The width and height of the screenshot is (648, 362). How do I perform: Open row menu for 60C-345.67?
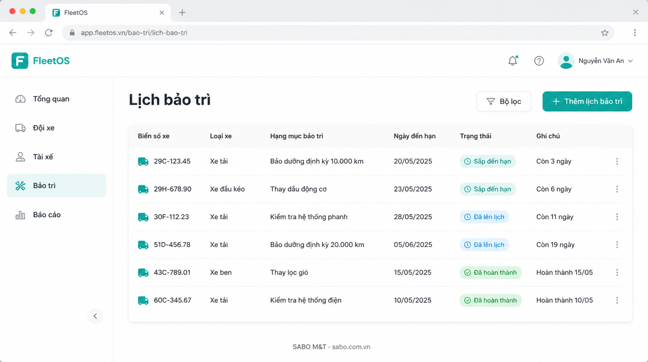coord(617,300)
